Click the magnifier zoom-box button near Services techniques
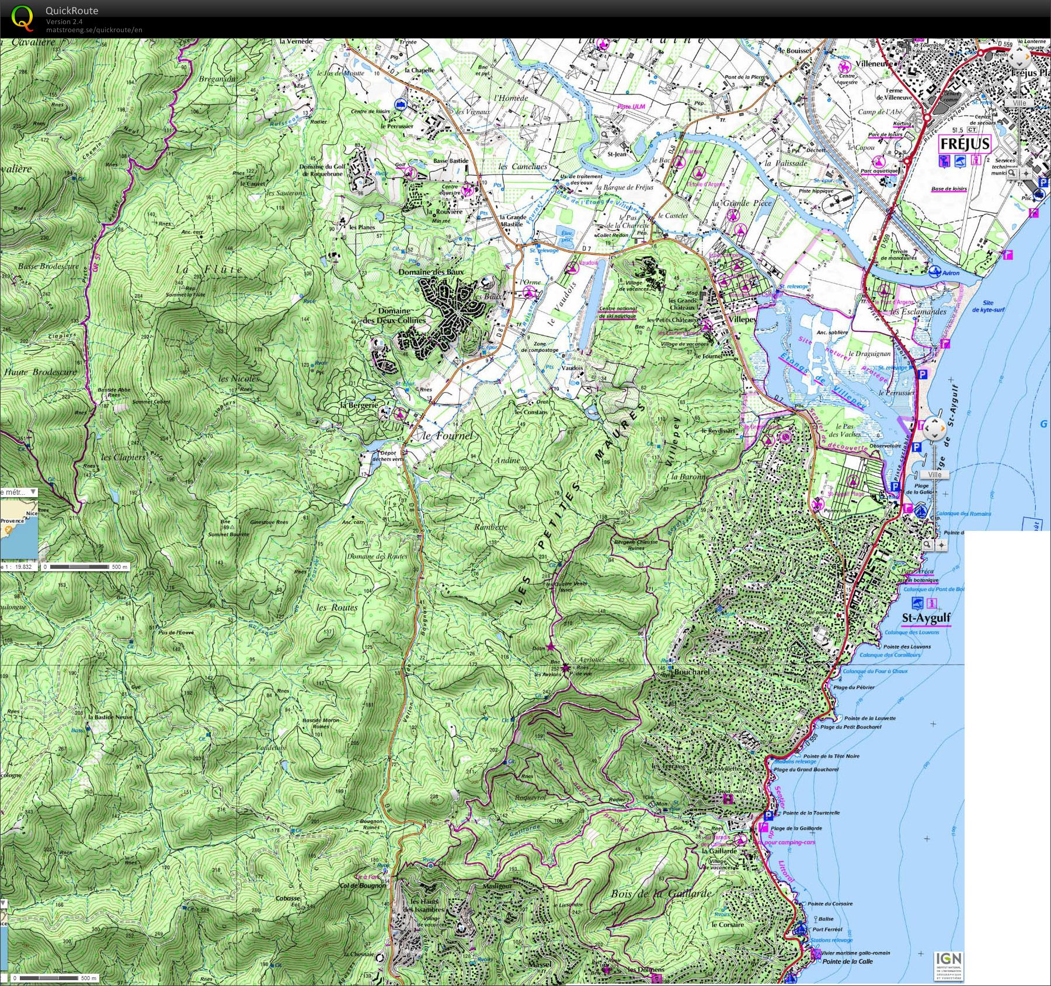 [x=1013, y=173]
